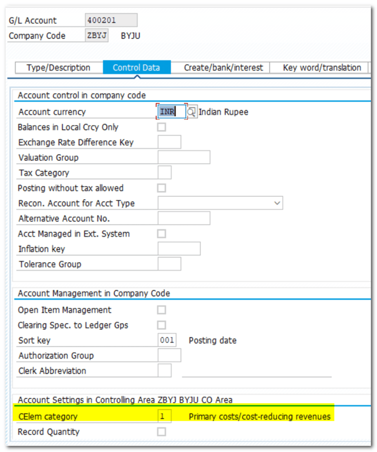This screenshot has width=377, height=452.
Task: Expand Recon. Account for Acct Type dropdown
Action: coord(277,203)
